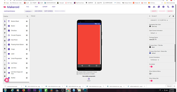Toggle the Show Status Bar switch

151,81
